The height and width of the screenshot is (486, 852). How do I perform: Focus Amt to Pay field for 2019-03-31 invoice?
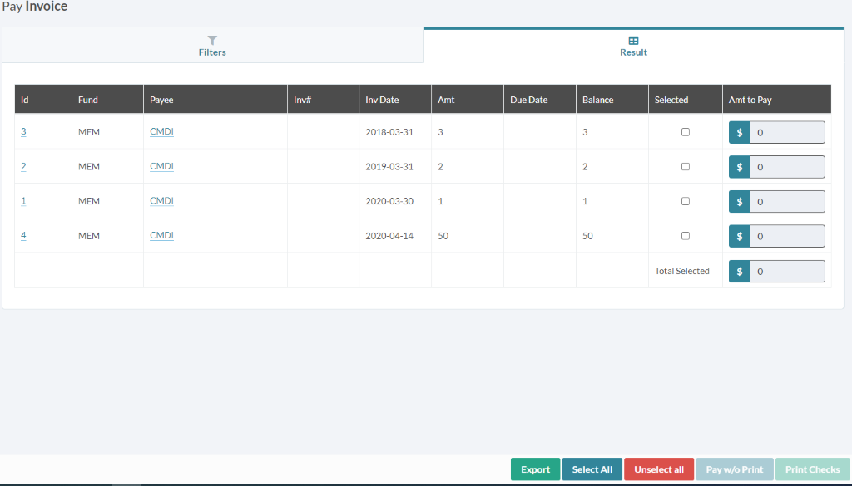787,167
